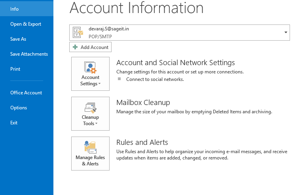This screenshot has height=195, width=307.
Task: Choose Save As from the left menu
Action: pos(18,39)
